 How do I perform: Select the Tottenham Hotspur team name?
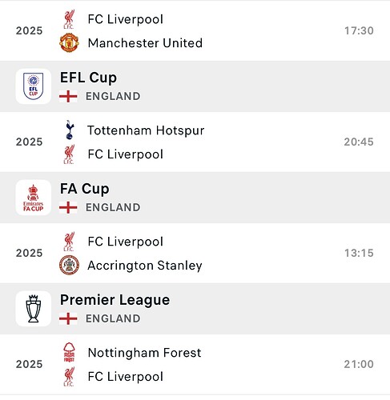146,130
